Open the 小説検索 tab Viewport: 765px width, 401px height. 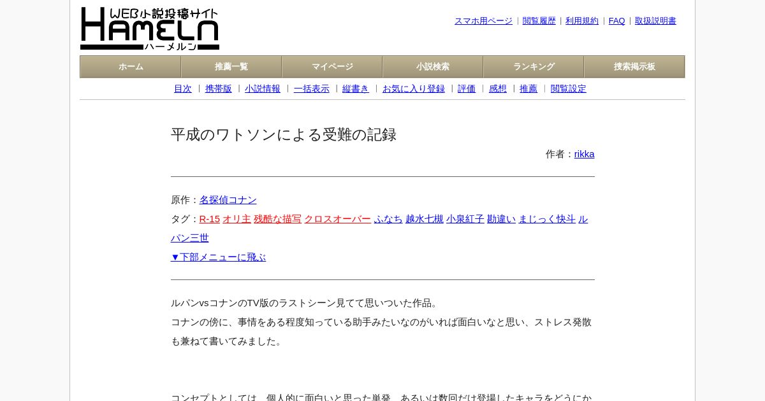tap(433, 67)
